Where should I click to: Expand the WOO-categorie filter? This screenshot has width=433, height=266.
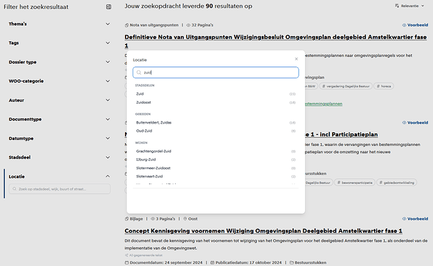coord(60,81)
